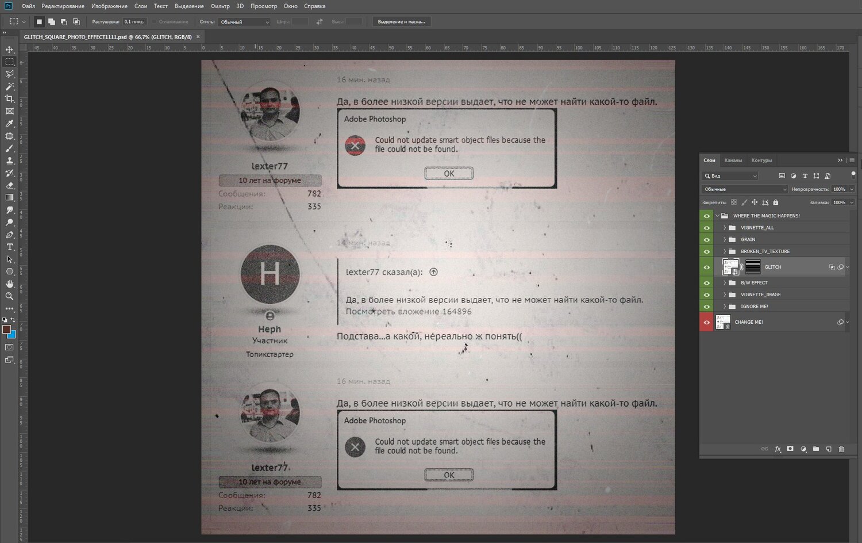Open the Непрозрачность opacity slider arrow
Viewport: 862px width, 543px height.
(852, 189)
